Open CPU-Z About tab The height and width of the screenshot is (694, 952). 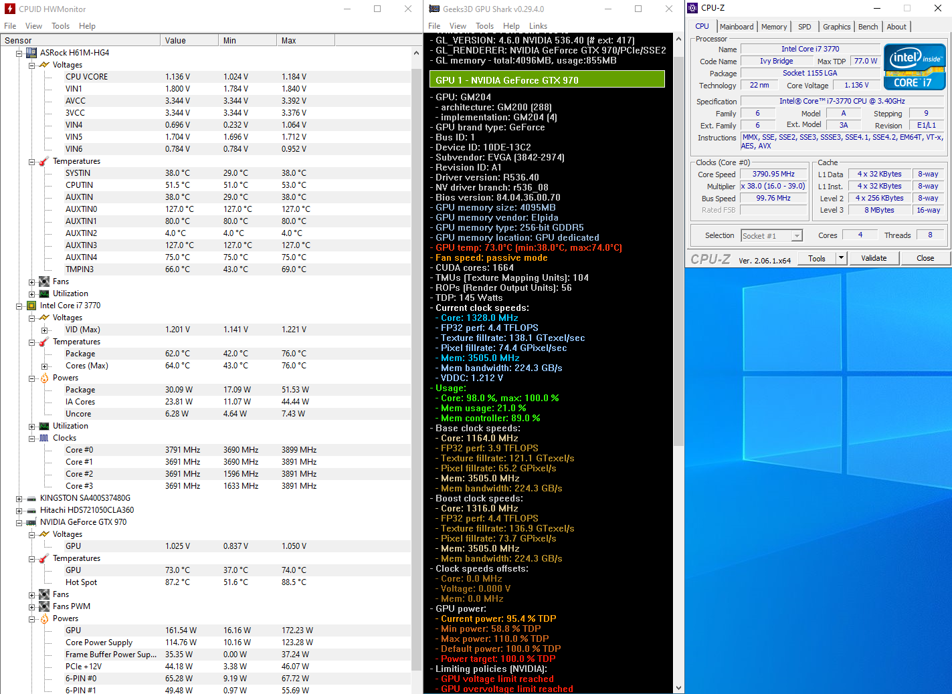[896, 27]
